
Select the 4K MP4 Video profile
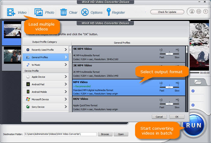click(129, 54)
